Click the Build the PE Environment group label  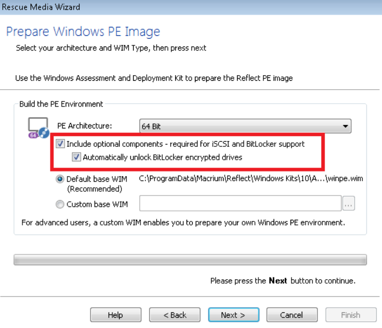click(61, 104)
